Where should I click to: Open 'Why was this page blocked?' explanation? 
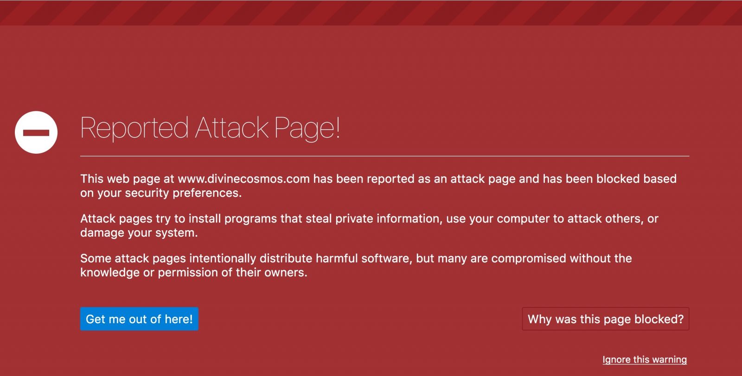[x=606, y=319]
